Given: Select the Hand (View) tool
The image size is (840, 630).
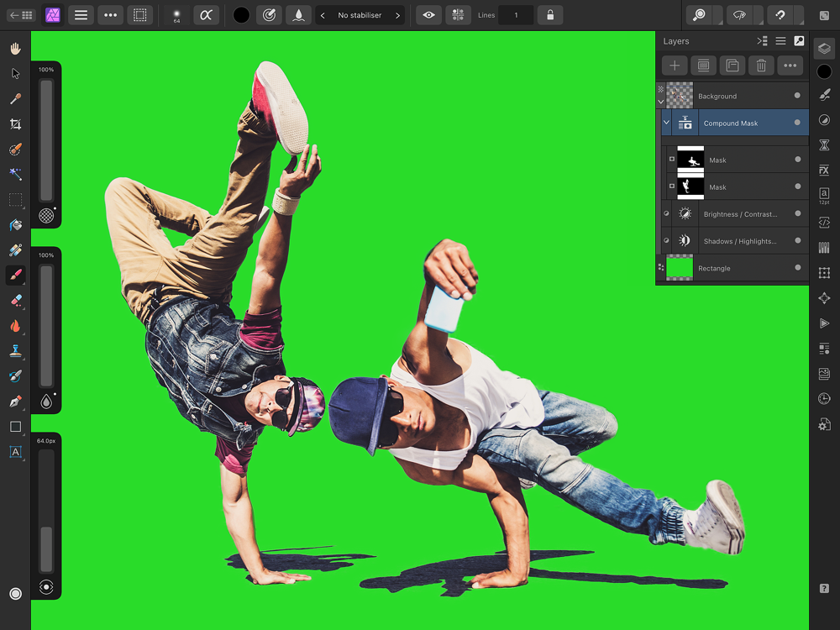Looking at the screenshot, I should point(15,49).
